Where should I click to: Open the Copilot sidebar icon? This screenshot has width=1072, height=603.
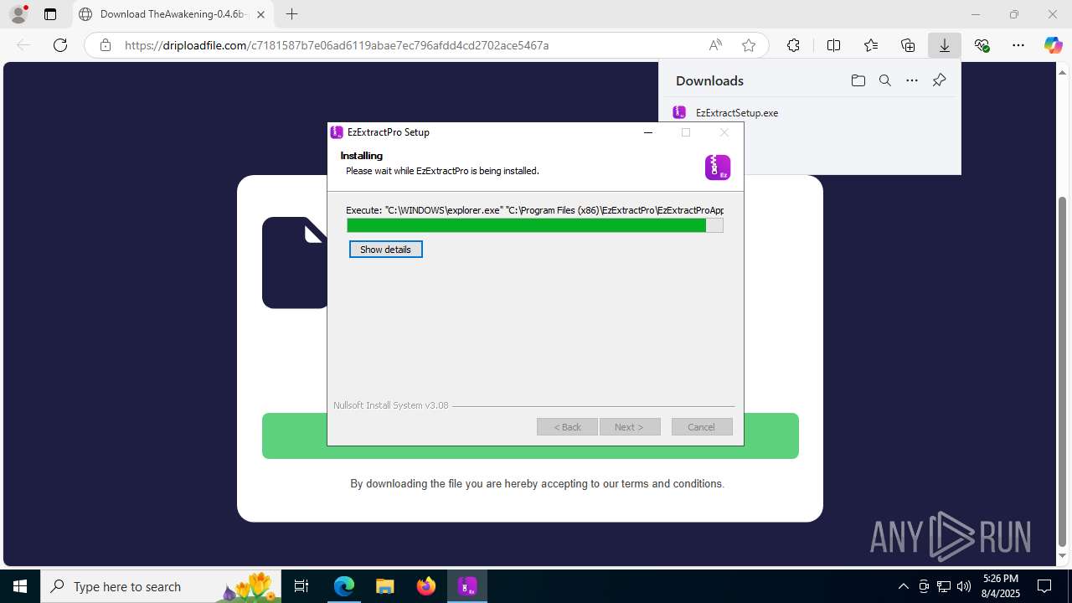coord(1053,45)
